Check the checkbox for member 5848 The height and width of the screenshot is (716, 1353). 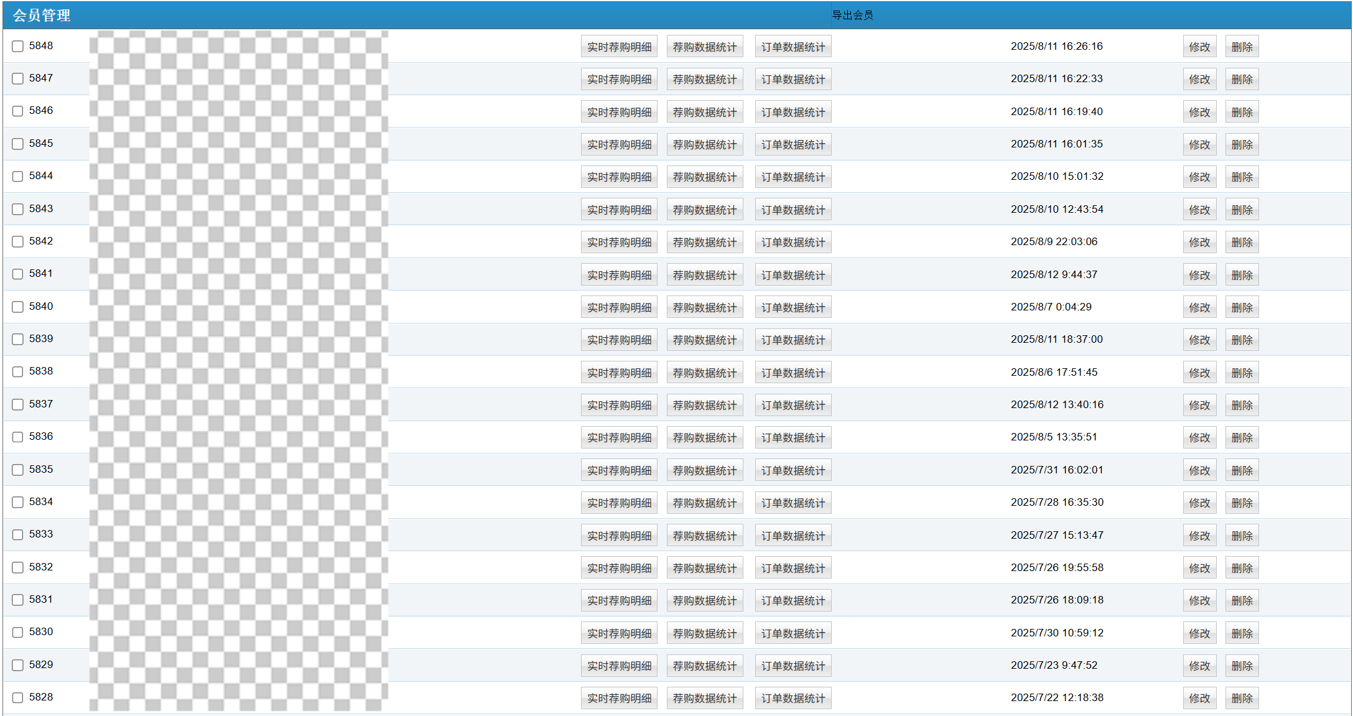[18, 47]
